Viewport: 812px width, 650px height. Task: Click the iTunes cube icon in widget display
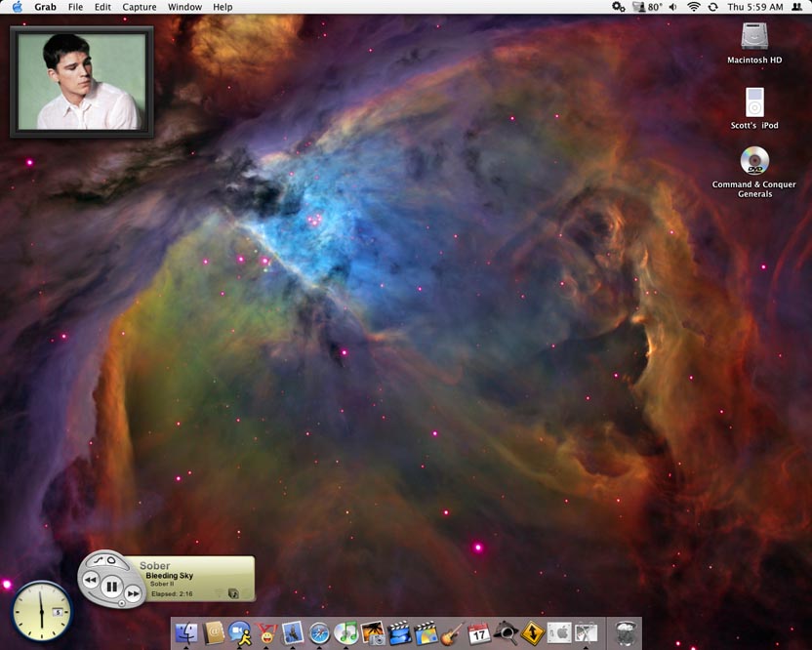pyautogui.click(x=233, y=593)
